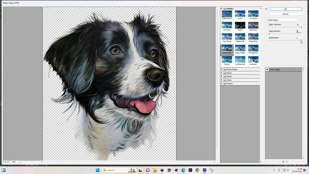
Task: Choose the Dry Brush filter thumbnail
Action: coord(253,14)
